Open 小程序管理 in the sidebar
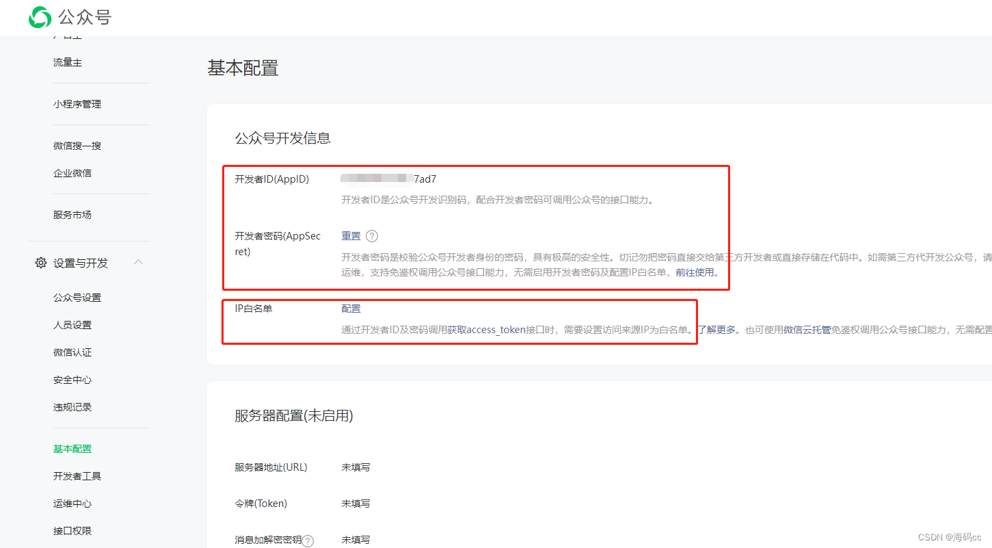992x548 pixels. pyautogui.click(x=77, y=104)
